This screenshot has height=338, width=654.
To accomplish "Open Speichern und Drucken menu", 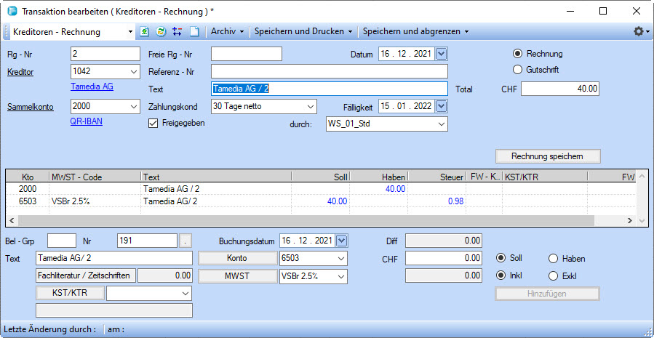I will pos(303,32).
